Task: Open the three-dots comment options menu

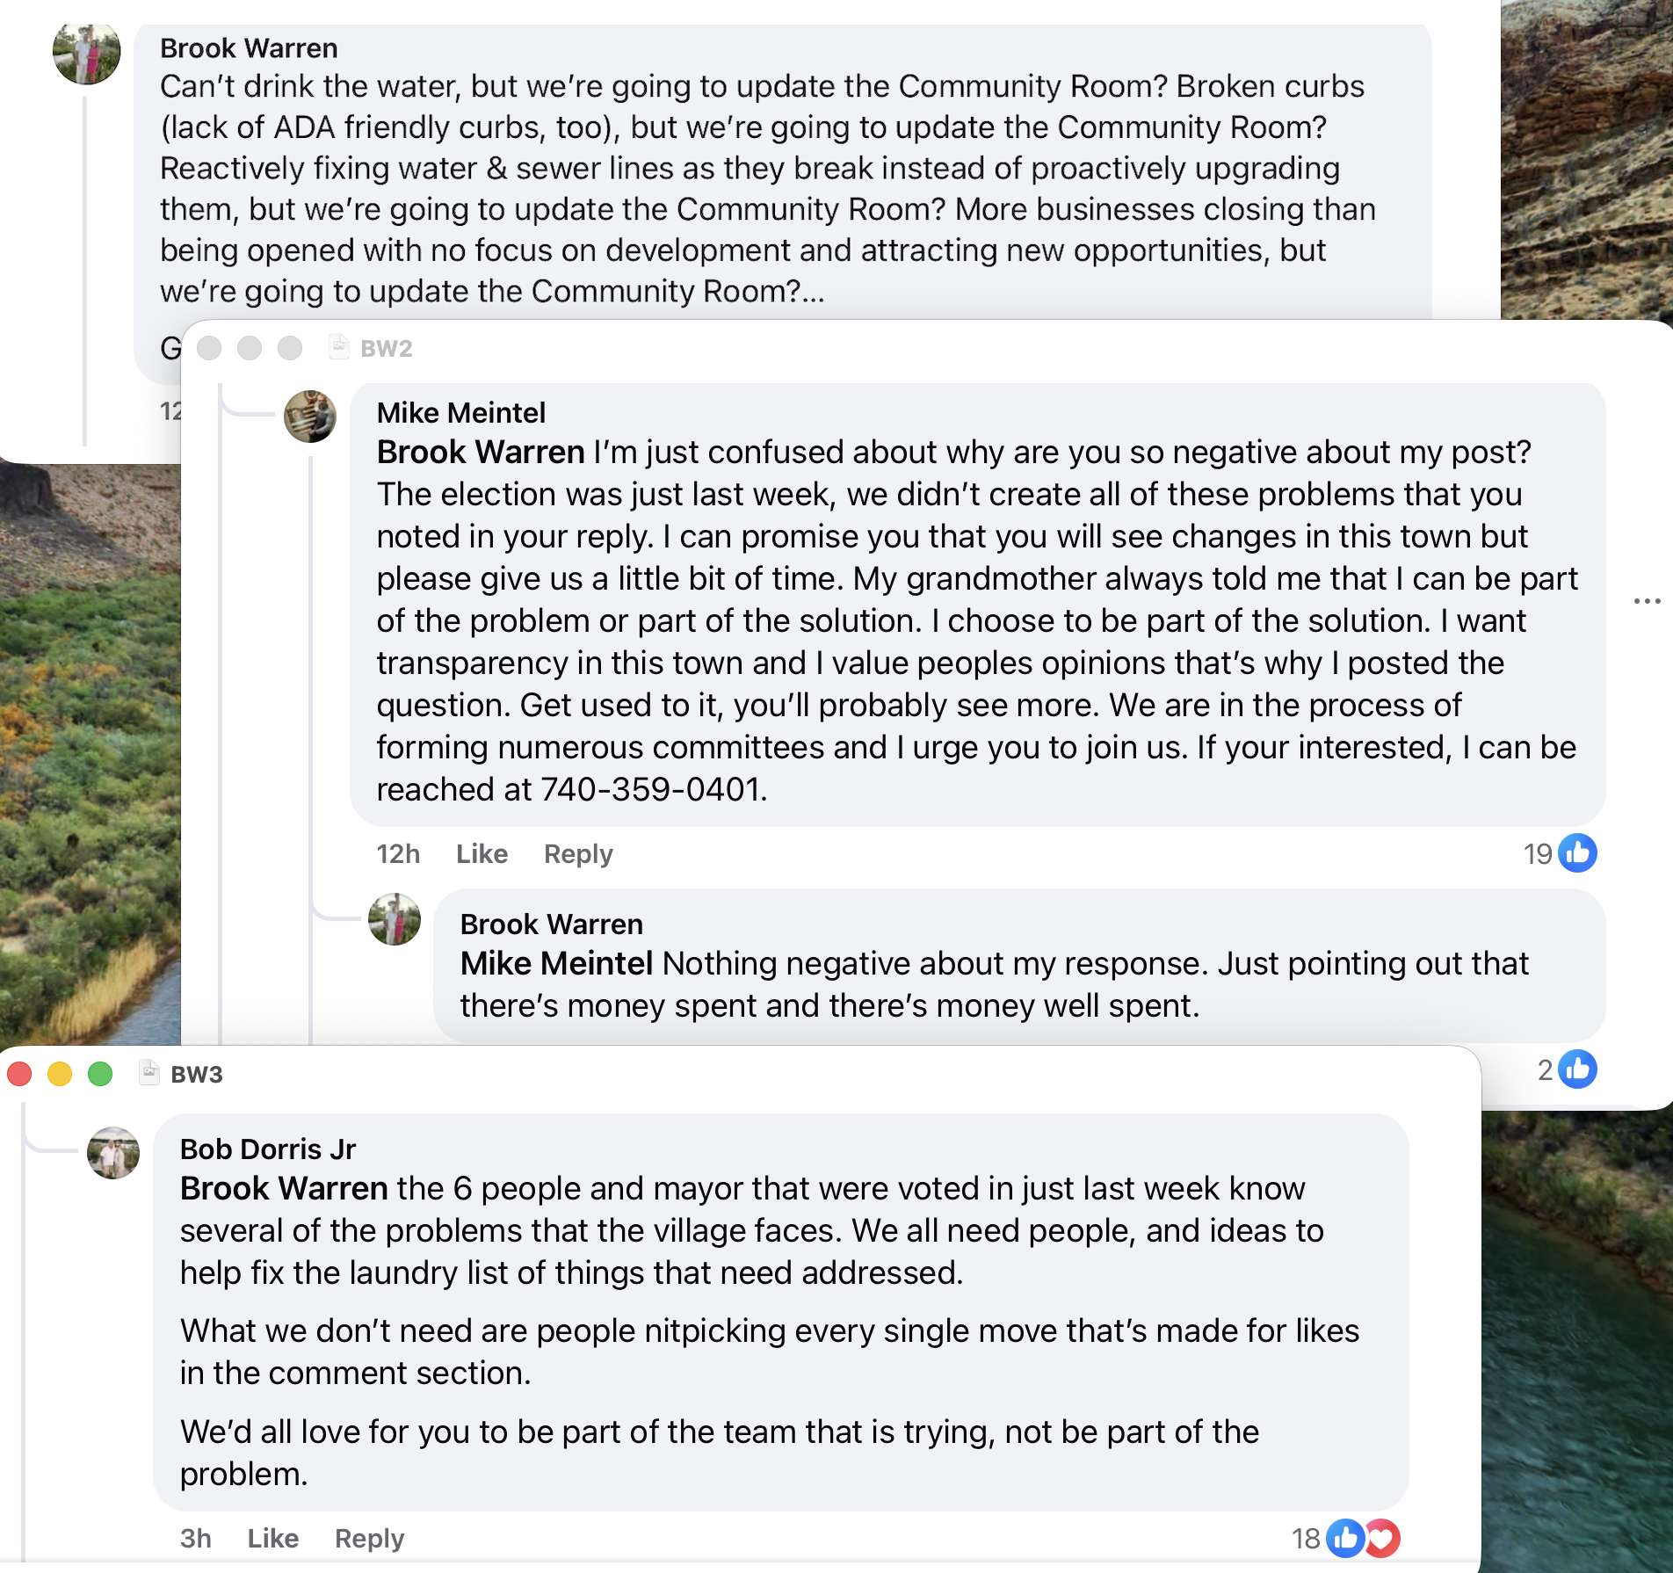Action: coord(1647,601)
